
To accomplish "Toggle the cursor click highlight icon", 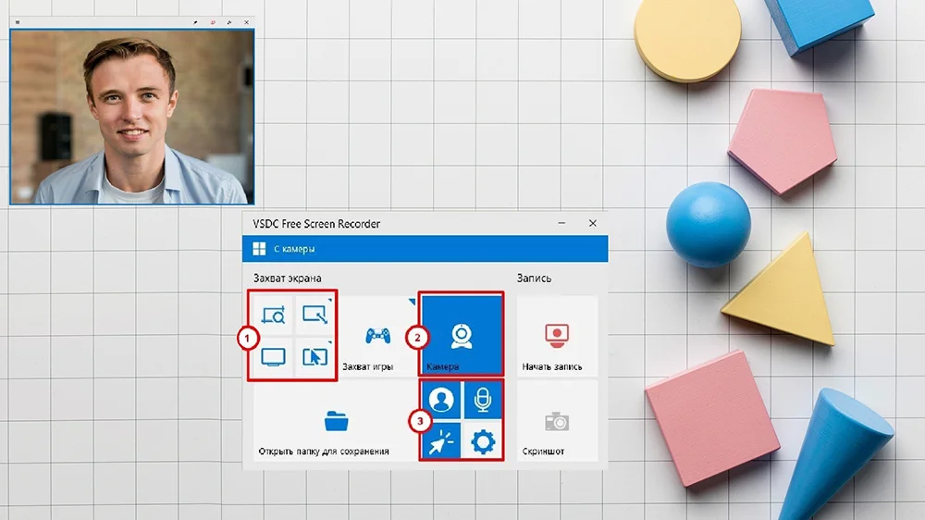I will 441,441.
